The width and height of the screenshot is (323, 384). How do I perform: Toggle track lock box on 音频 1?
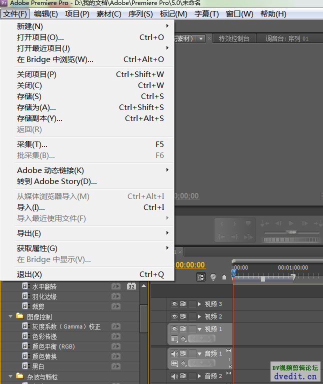click(x=192, y=353)
